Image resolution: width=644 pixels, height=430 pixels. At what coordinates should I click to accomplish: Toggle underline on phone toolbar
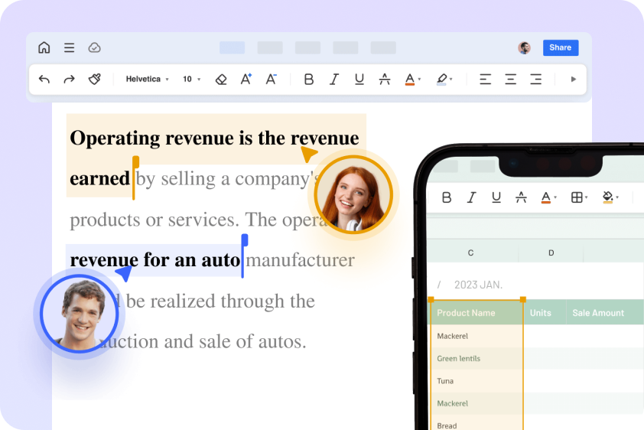point(496,197)
